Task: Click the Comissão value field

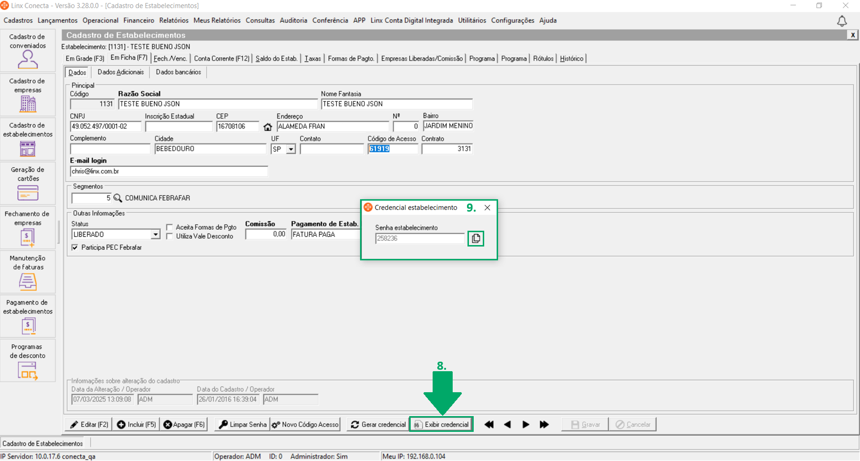Action: pyautogui.click(x=266, y=235)
